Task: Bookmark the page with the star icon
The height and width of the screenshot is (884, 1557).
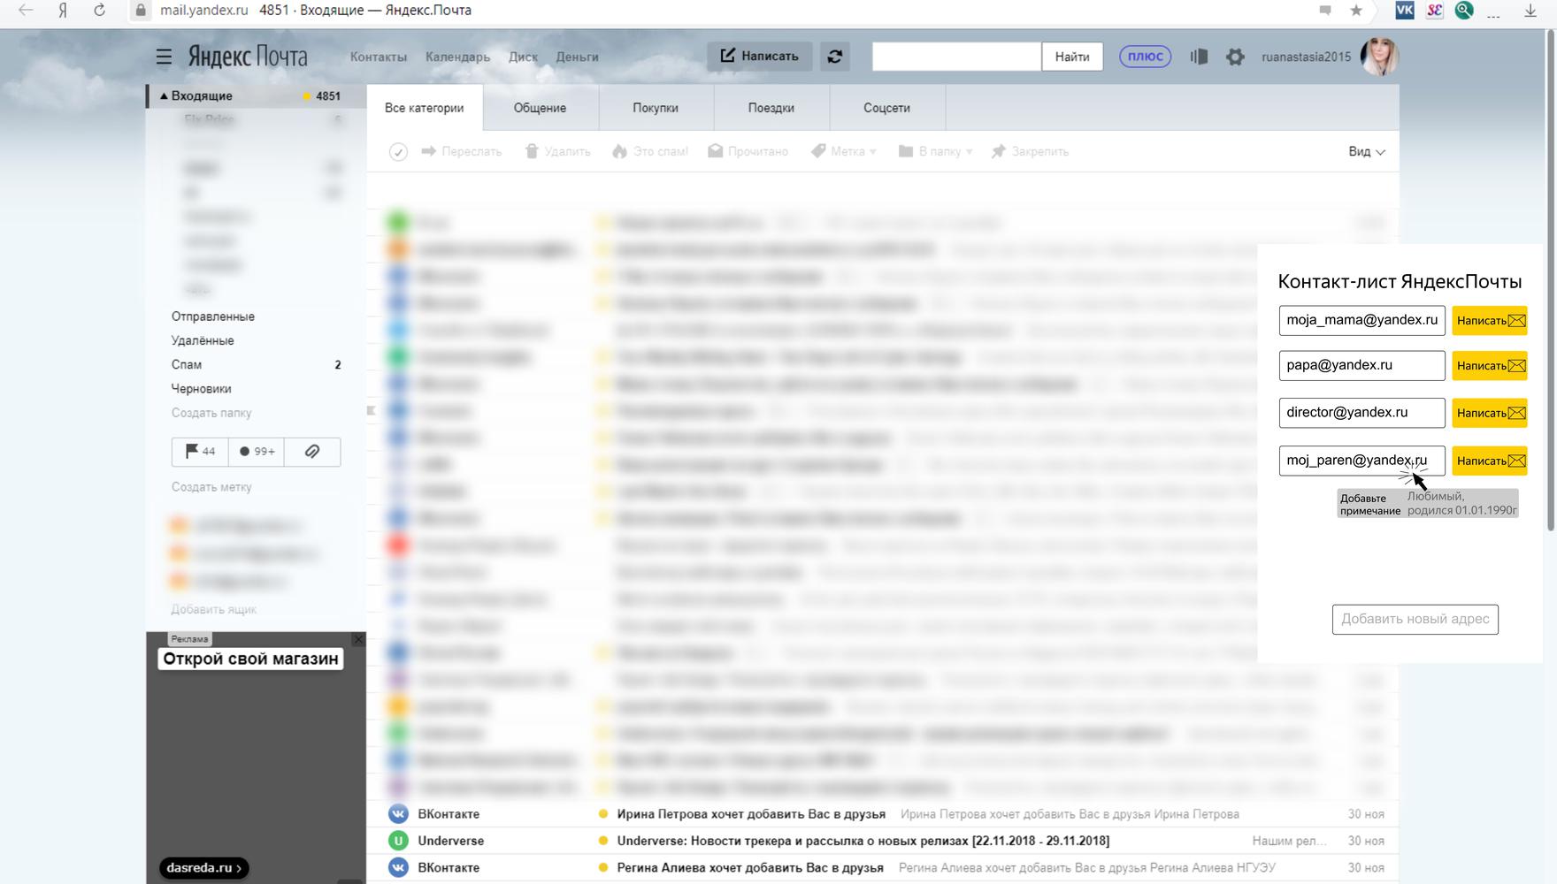Action: pos(1355,11)
